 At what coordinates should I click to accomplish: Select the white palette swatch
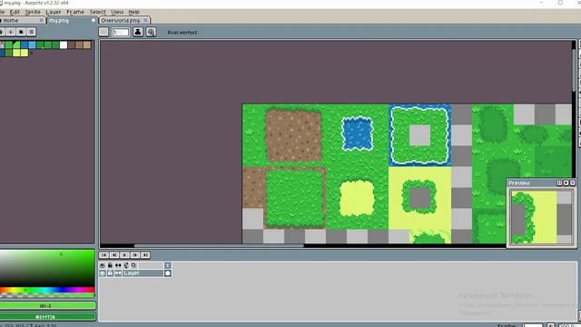tap(64, 45)
